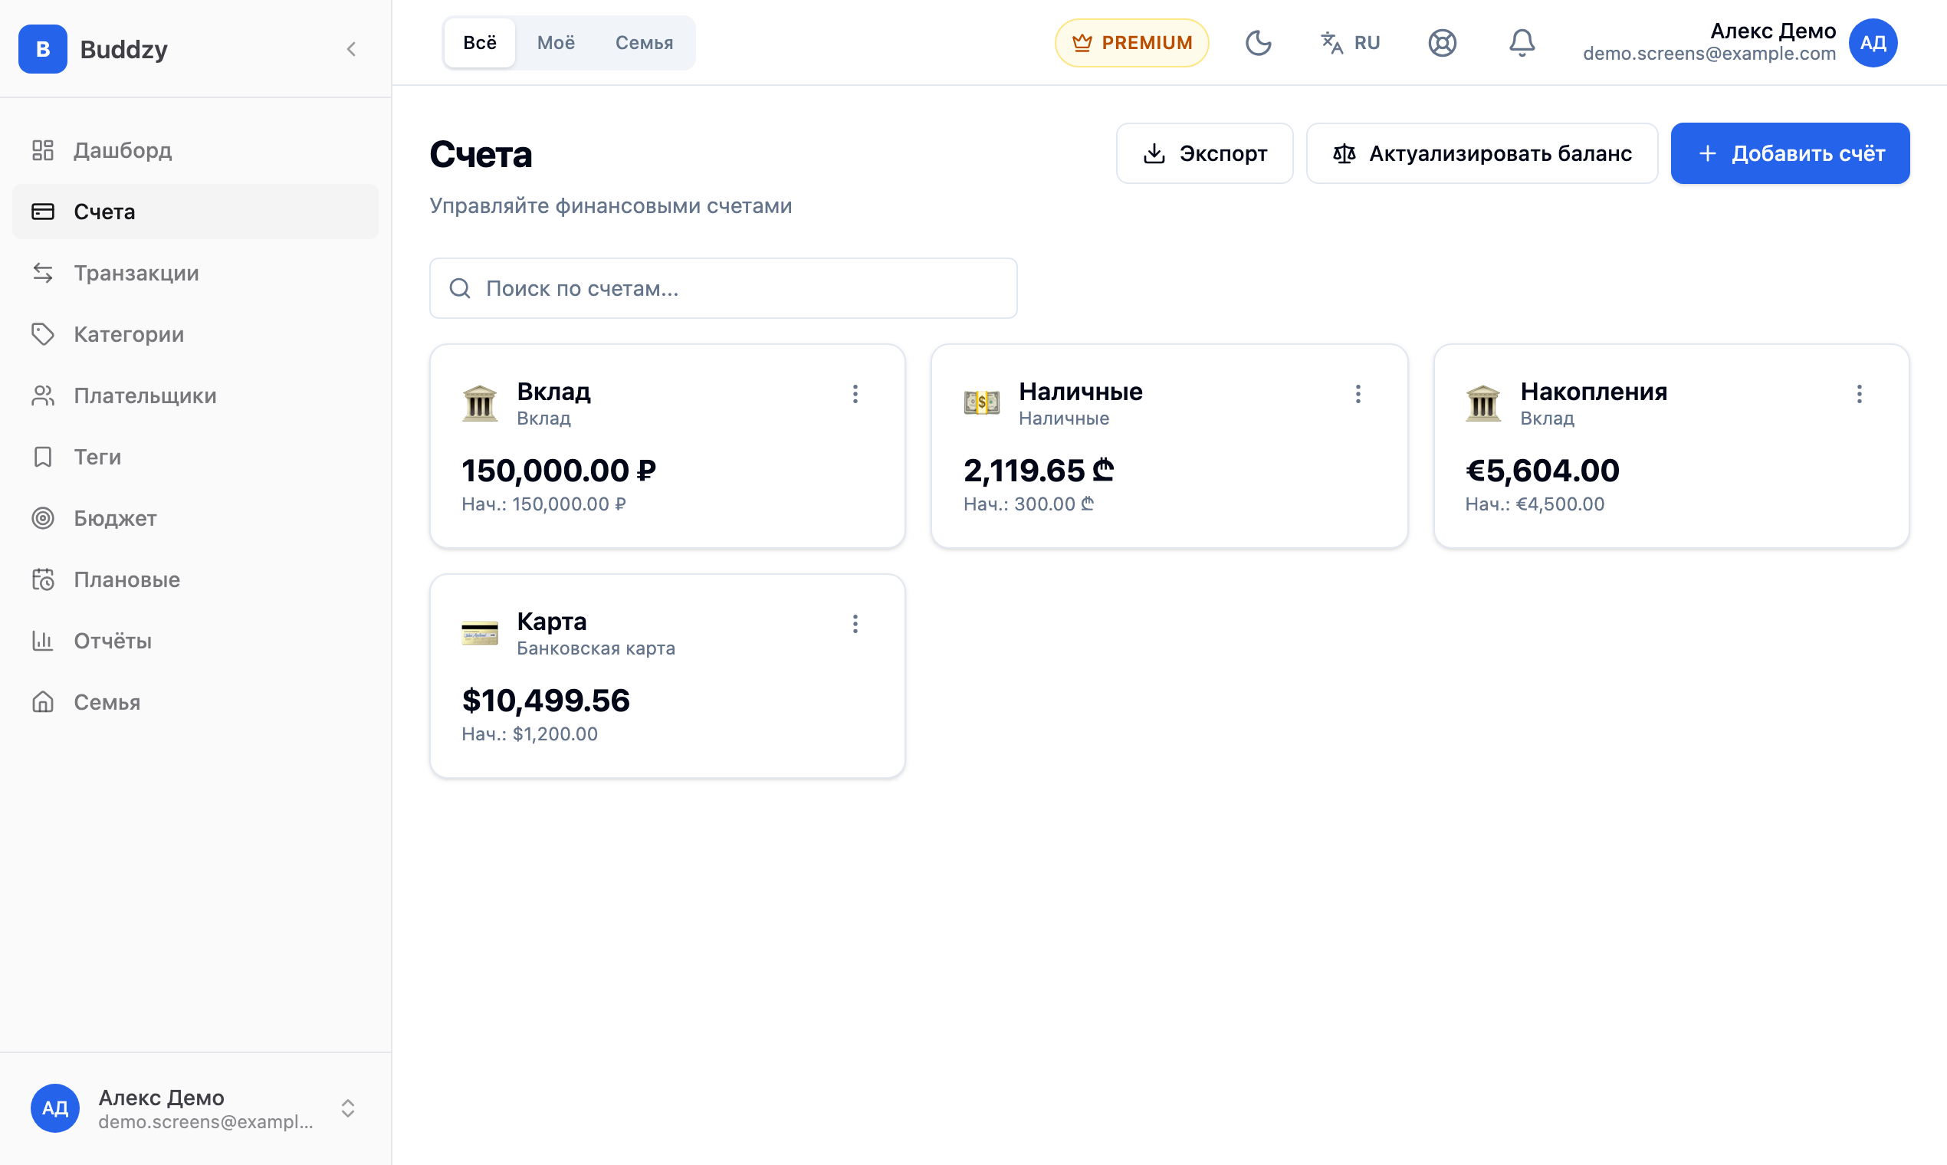This screenshot has height=1165, width=1947.
Task: Click the 2,119.65 balance on Наличные
Action: click(1039, 471)
